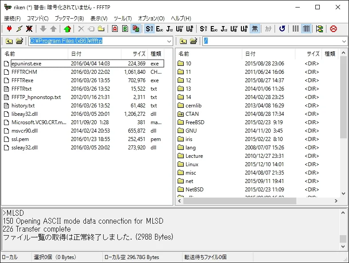Open the ブックマーク(B) menu
This screenshot has width=349, height=263.
click(x=69, y=19)
